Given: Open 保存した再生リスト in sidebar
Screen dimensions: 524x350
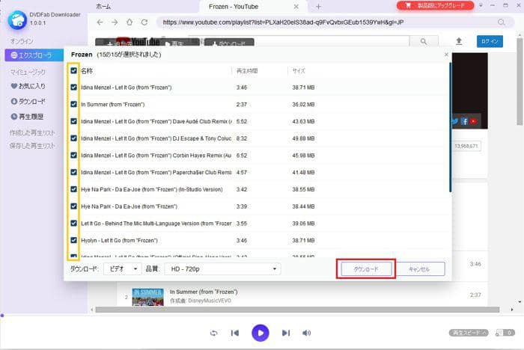Looking at the screenshot, I should tap(32, 146).
